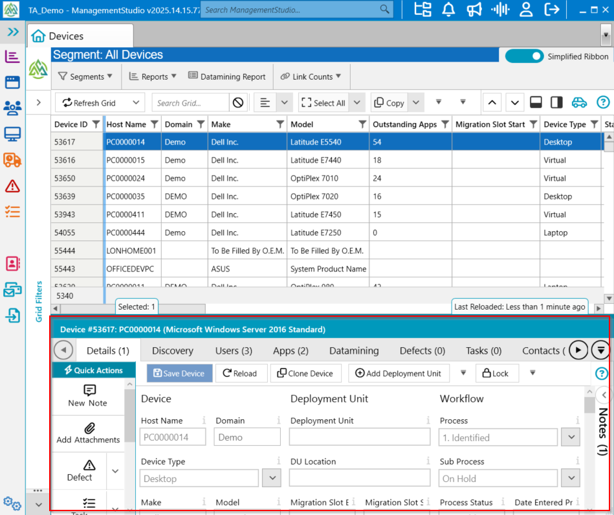Show the right side panel layout icon
This screenshot has height=515, width=614.
556,103
